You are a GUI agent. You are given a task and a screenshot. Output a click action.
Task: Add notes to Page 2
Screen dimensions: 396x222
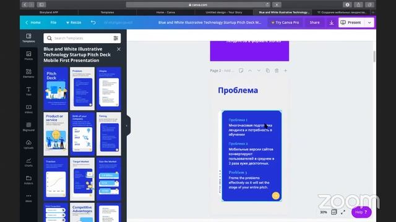pos(241,71)
